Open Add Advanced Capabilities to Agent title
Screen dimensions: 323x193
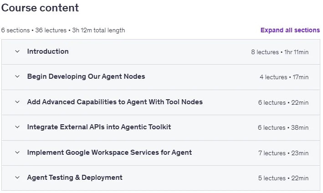115,102
